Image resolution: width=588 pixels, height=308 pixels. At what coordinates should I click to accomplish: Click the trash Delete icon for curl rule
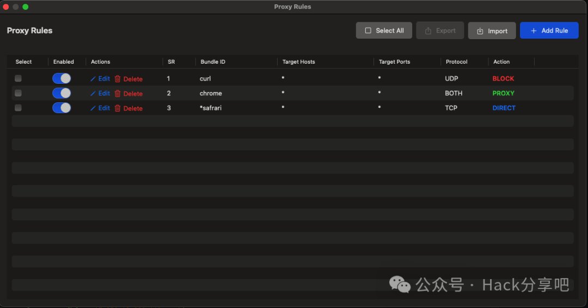click(x=118, y=79)
